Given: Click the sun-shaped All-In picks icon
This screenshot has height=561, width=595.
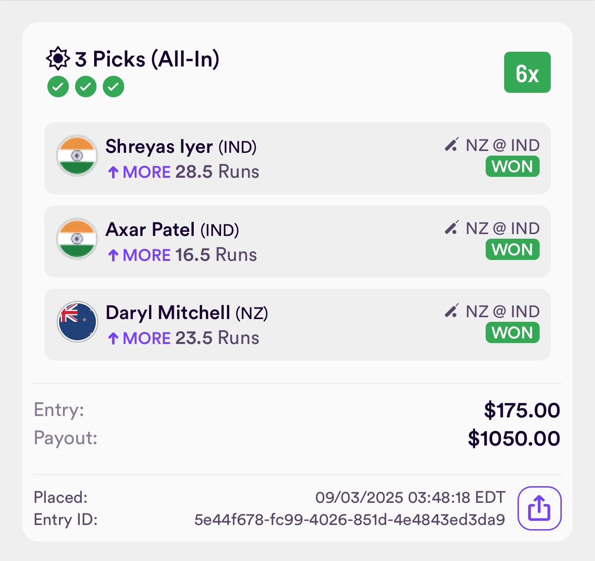Looking at the screenshot, I should [58, 59].
